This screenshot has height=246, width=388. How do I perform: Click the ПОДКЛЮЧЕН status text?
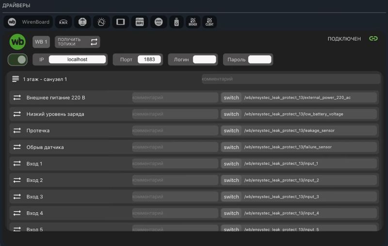point(344,39)
